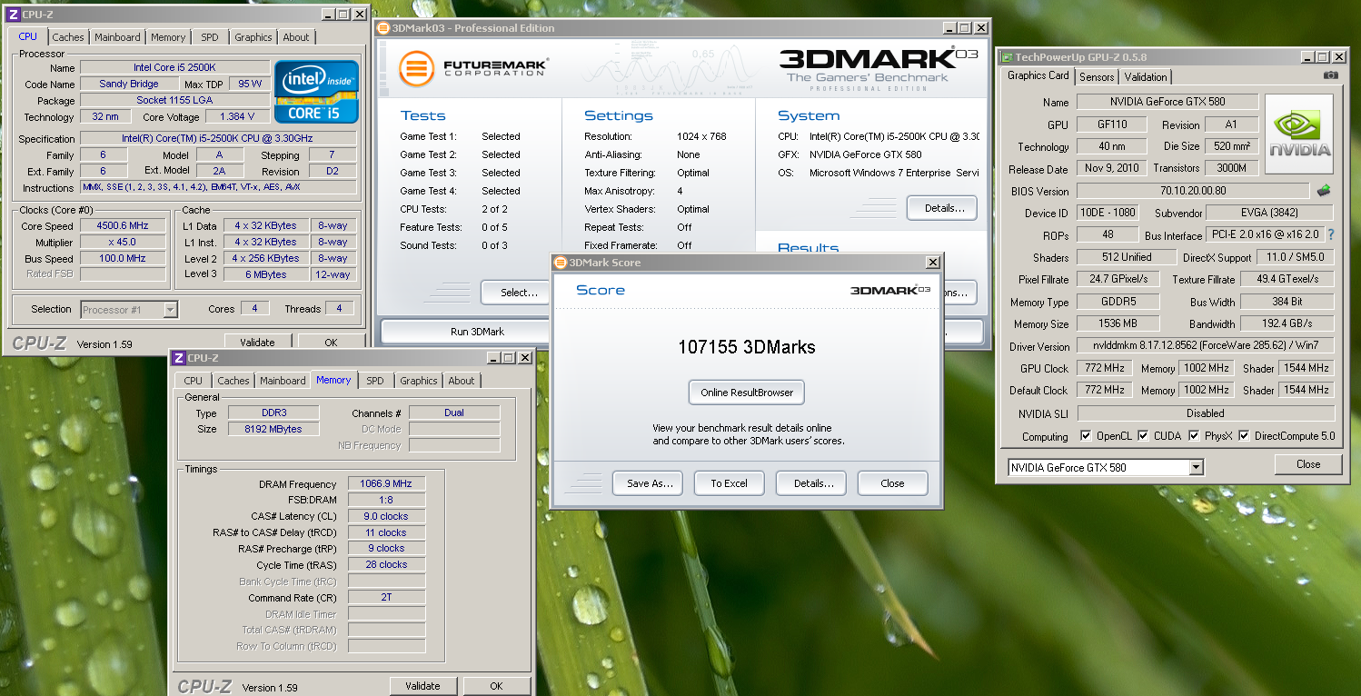Click the Bus Interface question mark icon
The width and height of the screenshot is (1361, 696).
tap(1331, 235)
